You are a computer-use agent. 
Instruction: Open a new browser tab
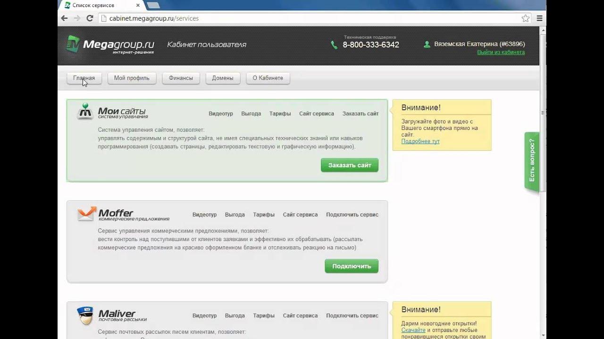(x=153, y=5)
